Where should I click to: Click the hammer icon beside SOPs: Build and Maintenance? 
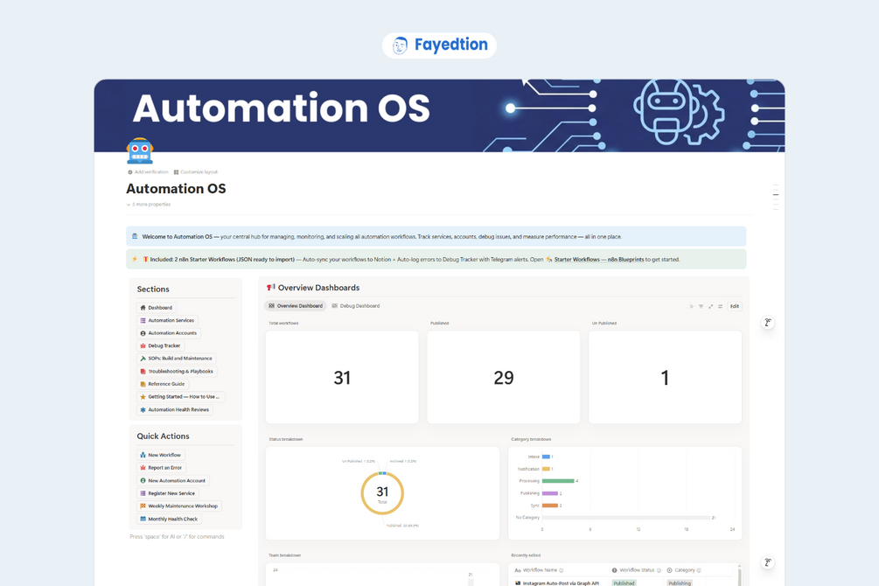point(143,359)
